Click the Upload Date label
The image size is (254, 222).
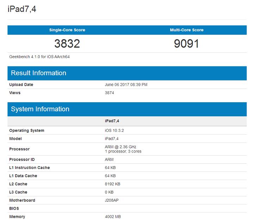click(x=21, y=85)
